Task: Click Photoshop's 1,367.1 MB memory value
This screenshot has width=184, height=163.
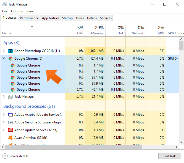Action: [96, 51]
